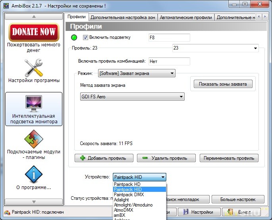272x220 pixels.
Task: Click the Выход button
Action: 241,212
